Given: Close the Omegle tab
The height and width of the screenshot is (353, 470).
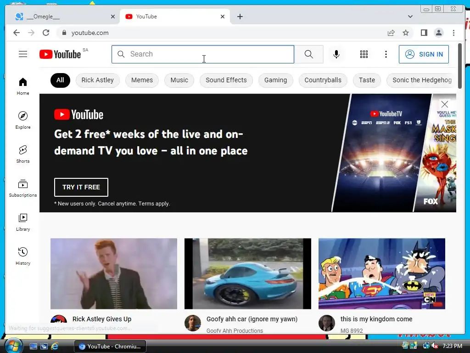Looking at the screenshot, I should point(113,17).
